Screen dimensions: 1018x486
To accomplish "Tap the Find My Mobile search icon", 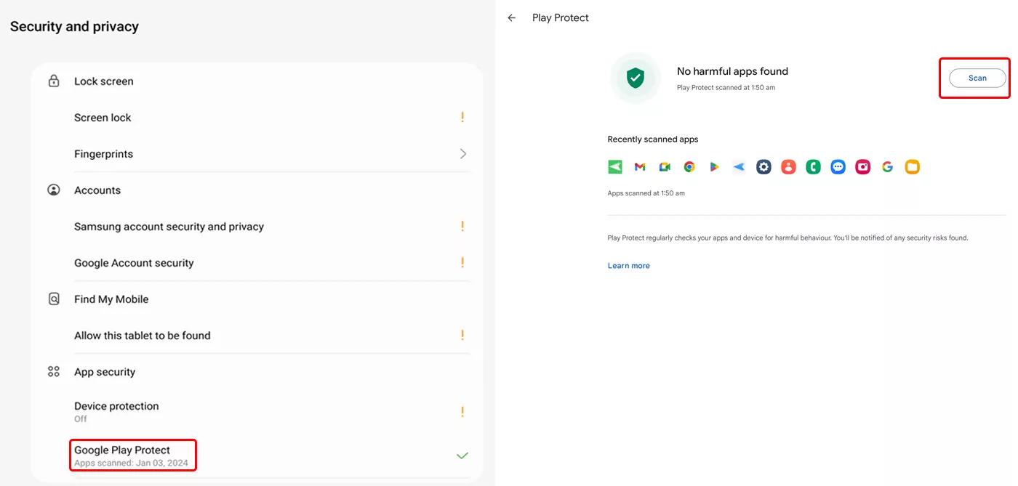I will (54, 299).
